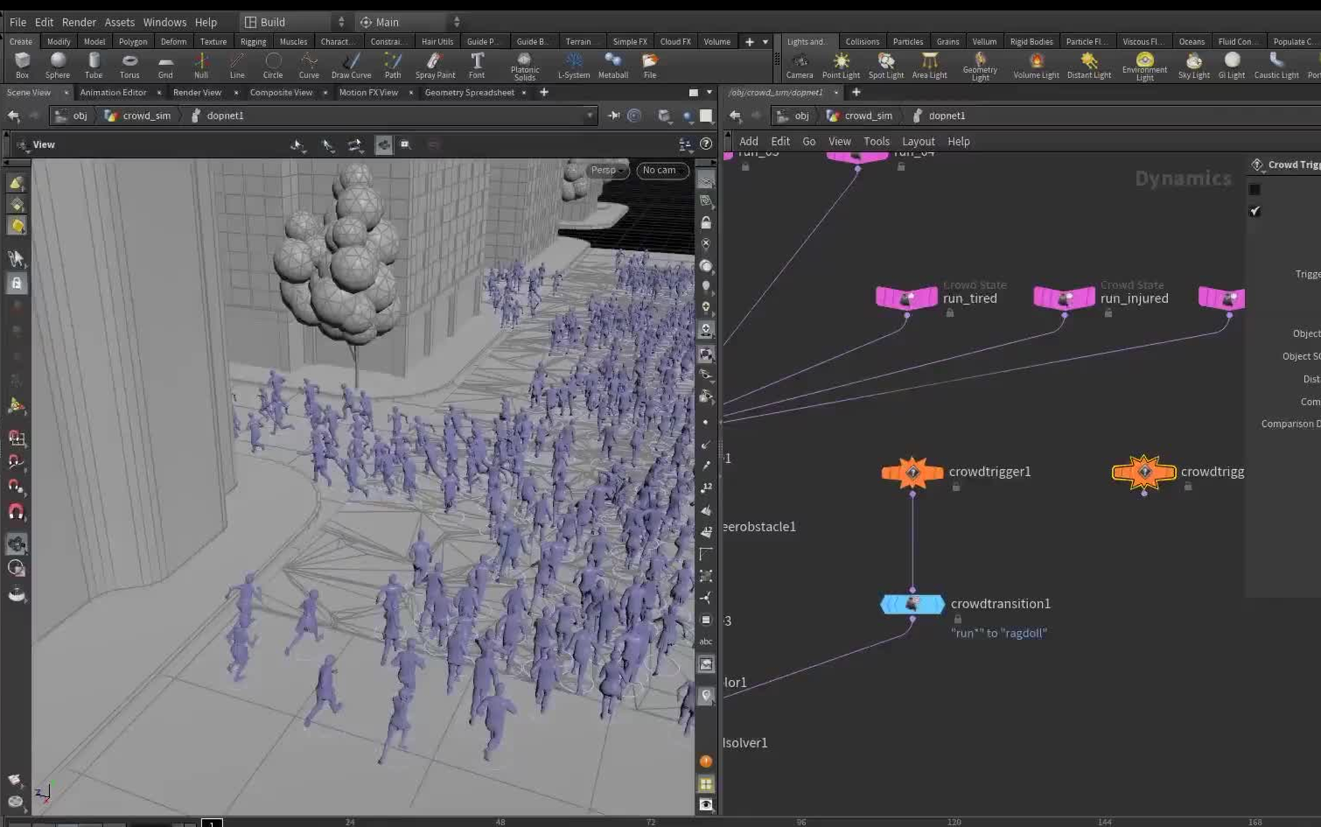Select the run_injured crowd state node

click(x=1064, y=298)
